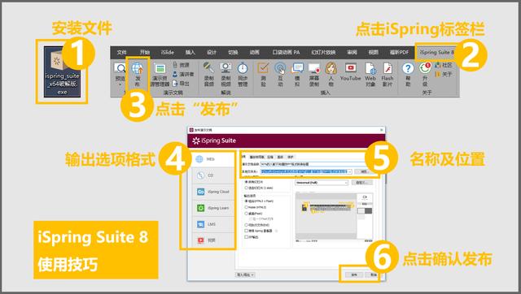Switch to the 开始 ribbon tab
521x294 pixels.
coord(145,52)
